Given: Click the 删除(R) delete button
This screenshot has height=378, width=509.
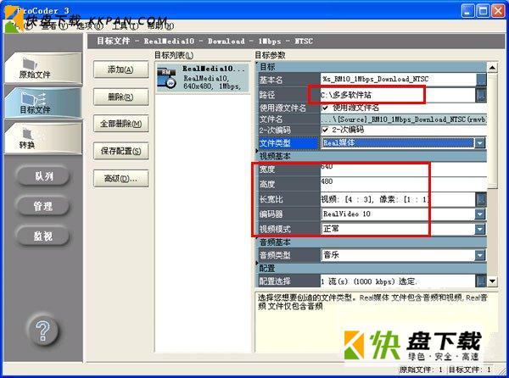Looking at the screenshot, I should point(120,97).
